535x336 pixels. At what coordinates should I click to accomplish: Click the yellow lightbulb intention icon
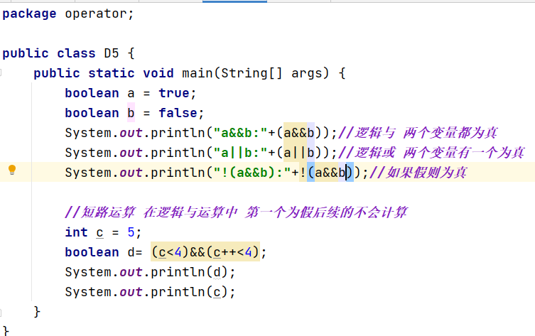(x=11, y=170)
